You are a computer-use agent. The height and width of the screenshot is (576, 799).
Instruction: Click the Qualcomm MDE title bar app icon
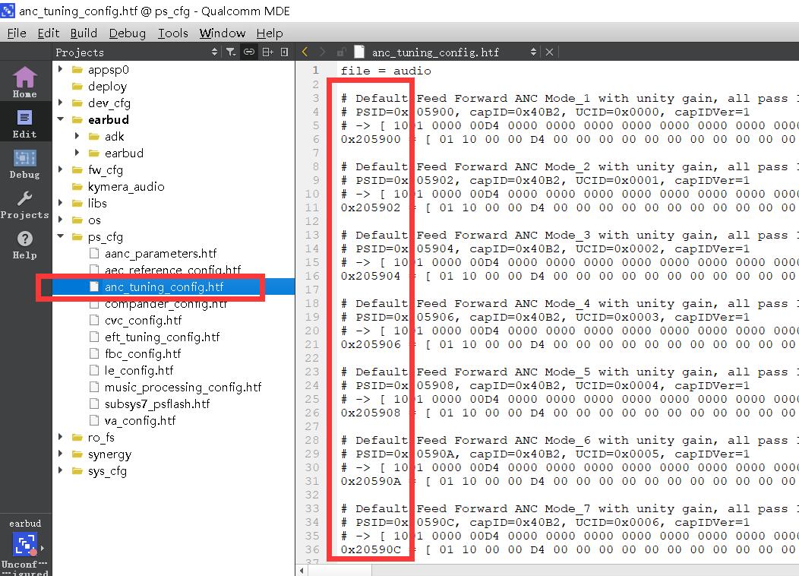pos(8,10)
